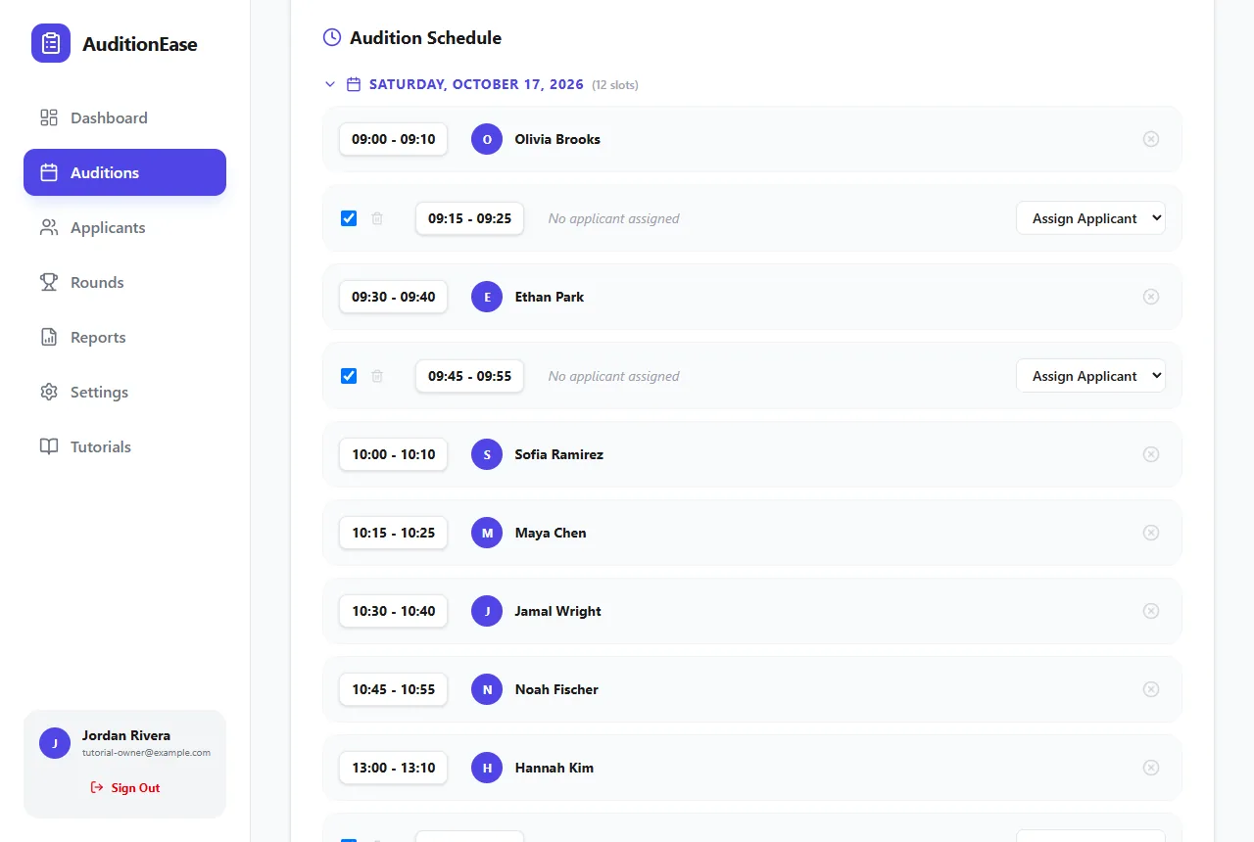
Task: Open the Dashboard menu item
Action: coord(124,117)
